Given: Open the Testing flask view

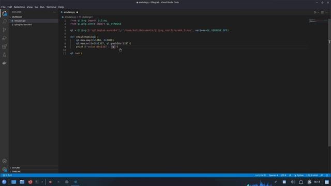Looking at the screenshot, I should [x=5, y=55].
